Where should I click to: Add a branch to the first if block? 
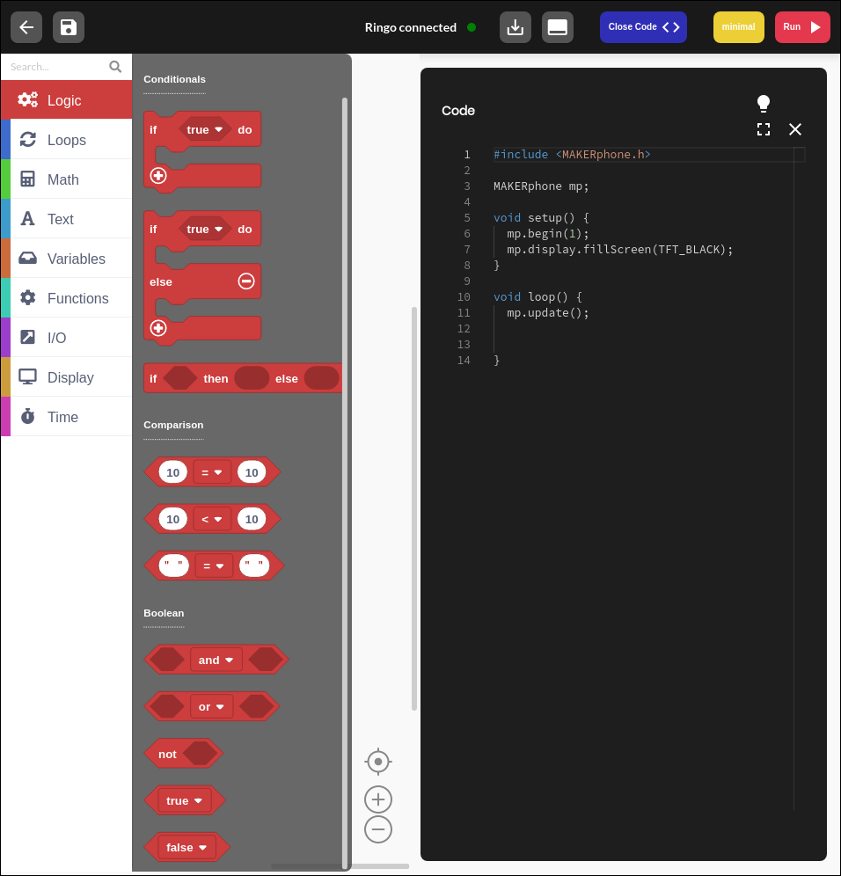coord(158,176)
